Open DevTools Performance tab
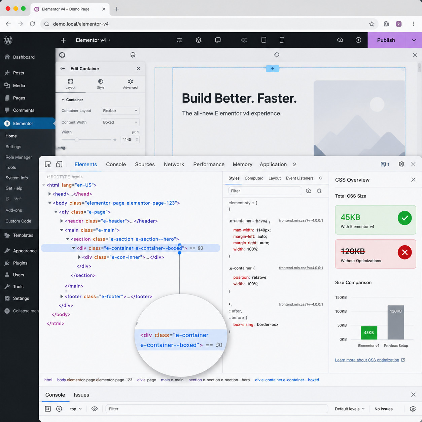422x422 pixels. pyautogui.click(x=209, y=164)
